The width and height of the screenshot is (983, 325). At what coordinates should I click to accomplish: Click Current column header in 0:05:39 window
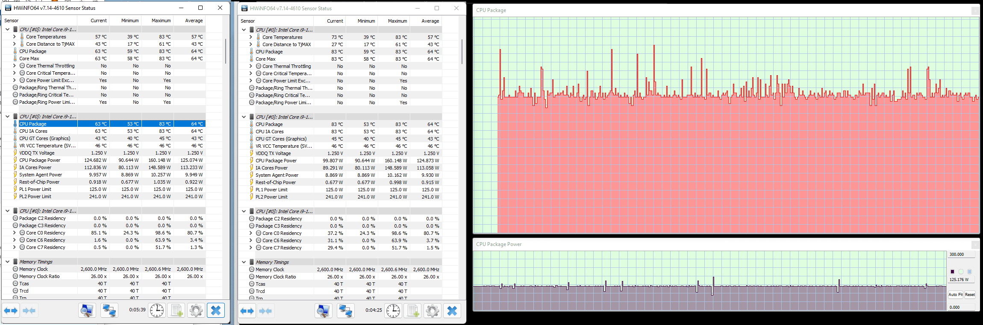pyautogui.click(x=94, y=20)
